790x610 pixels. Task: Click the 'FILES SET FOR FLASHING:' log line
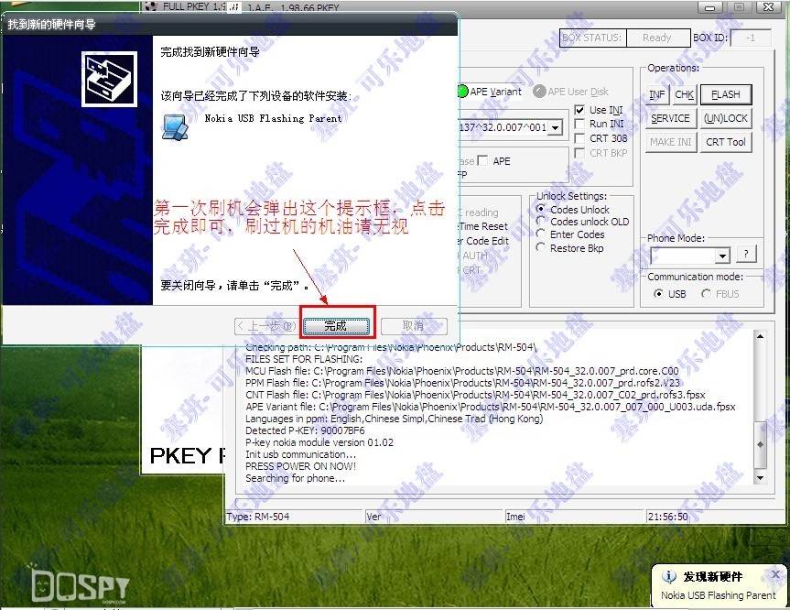[304, 359]
